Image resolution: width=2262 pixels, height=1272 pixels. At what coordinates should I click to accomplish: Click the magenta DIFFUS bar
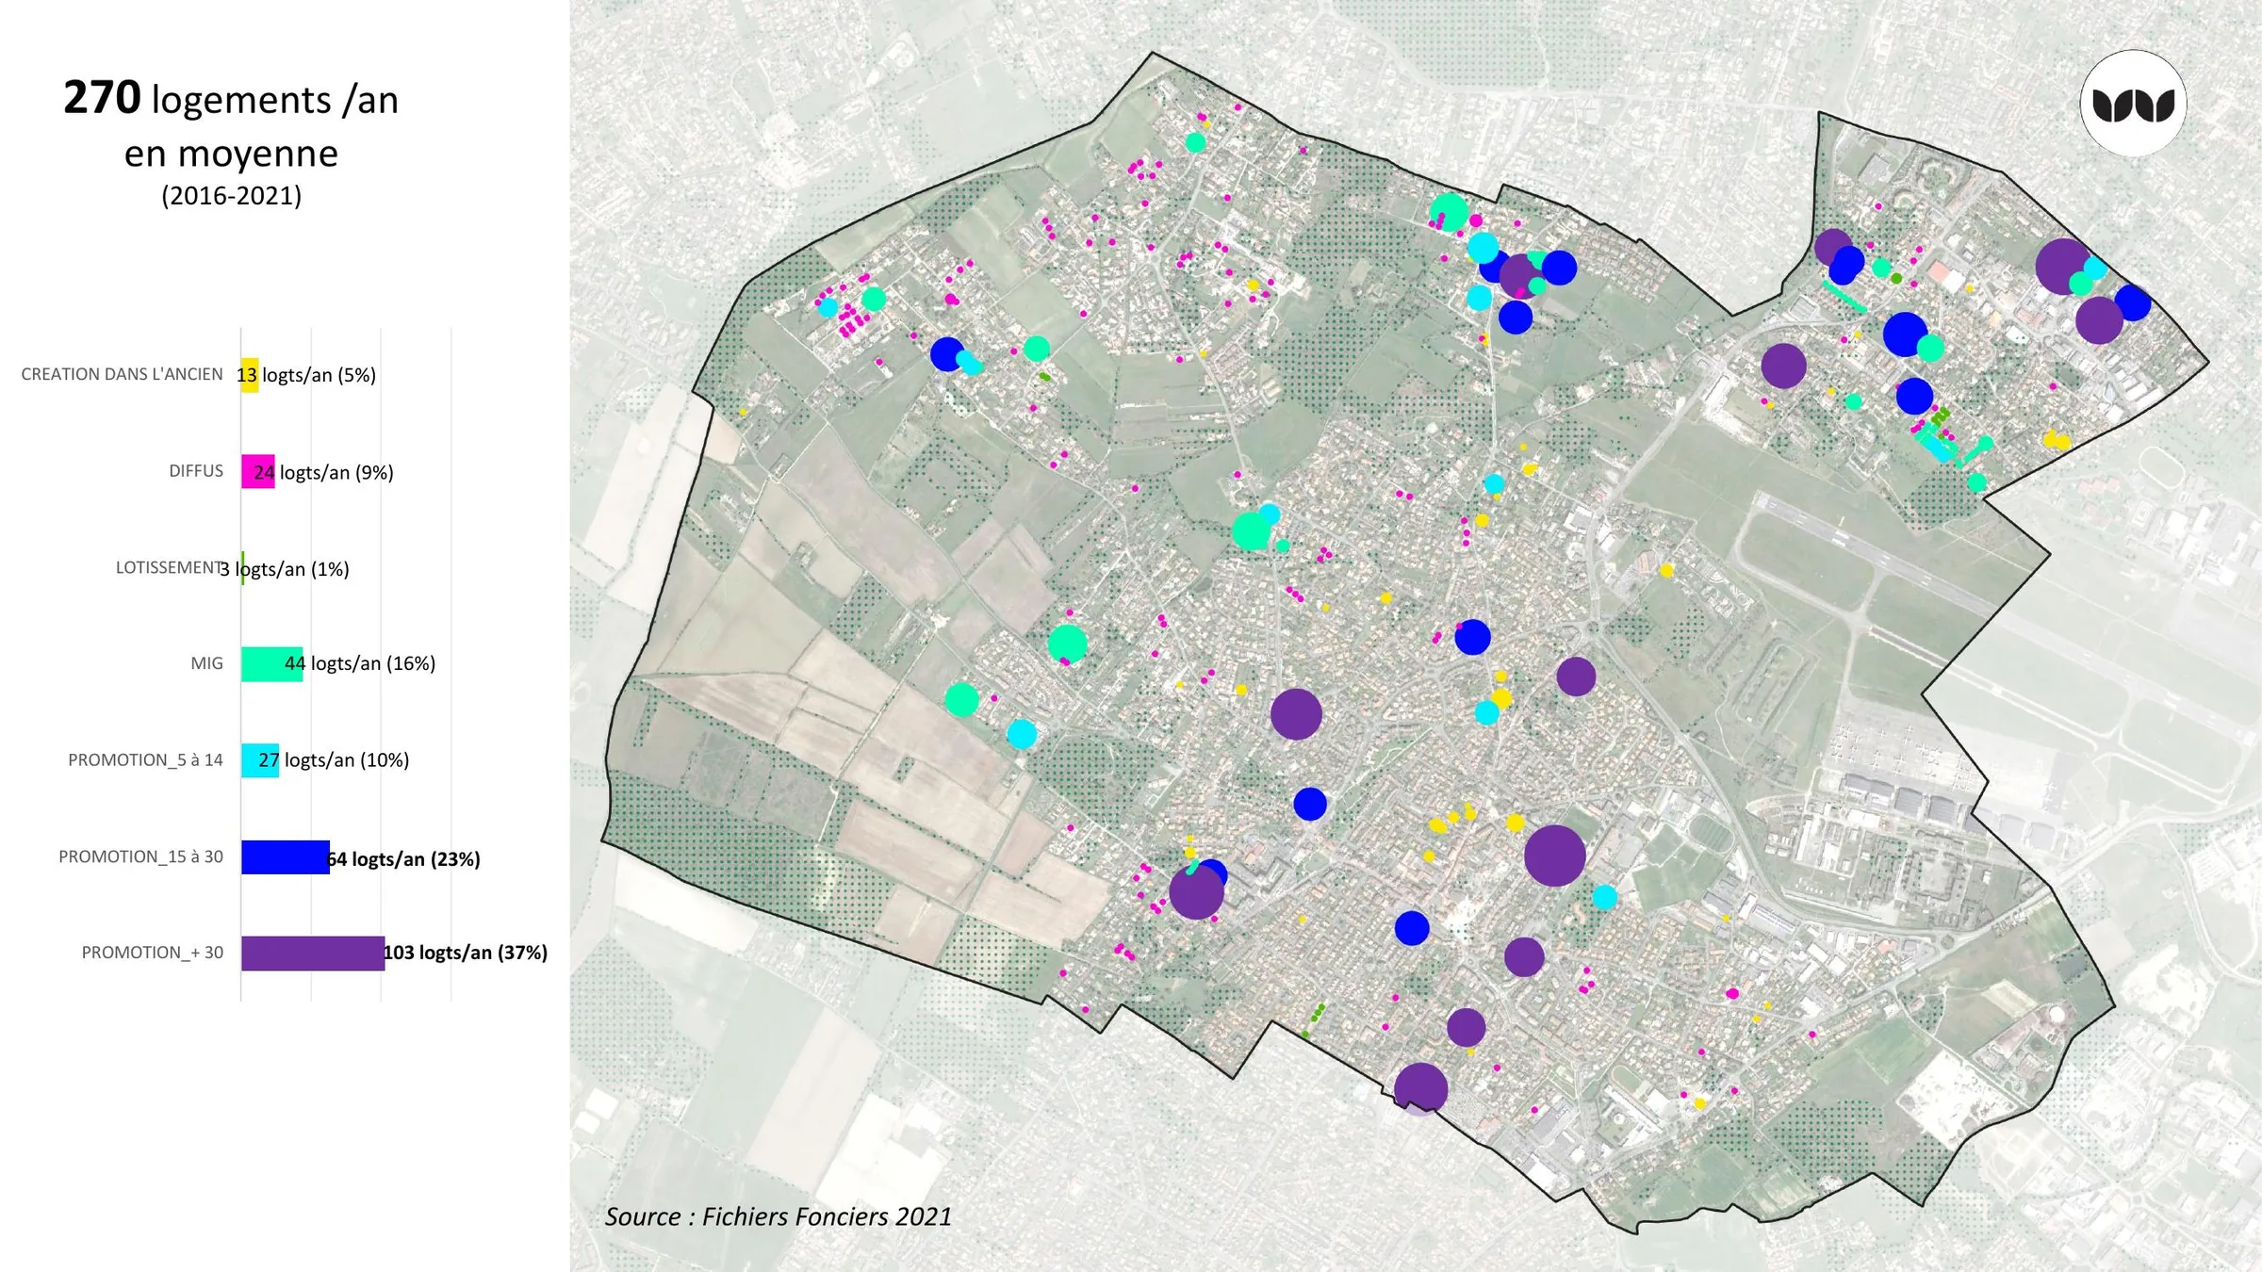click(x=258, y=472)
